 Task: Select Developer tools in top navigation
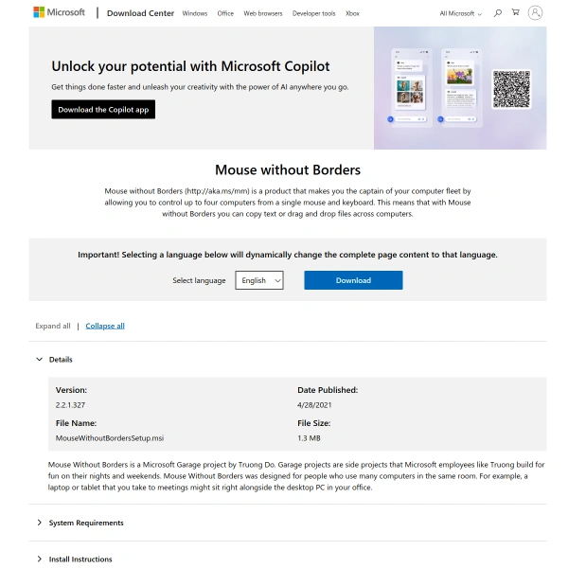313,14
